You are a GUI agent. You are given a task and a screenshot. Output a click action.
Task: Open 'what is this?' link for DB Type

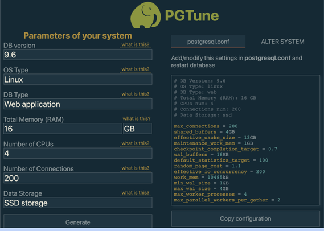point(136,94)
